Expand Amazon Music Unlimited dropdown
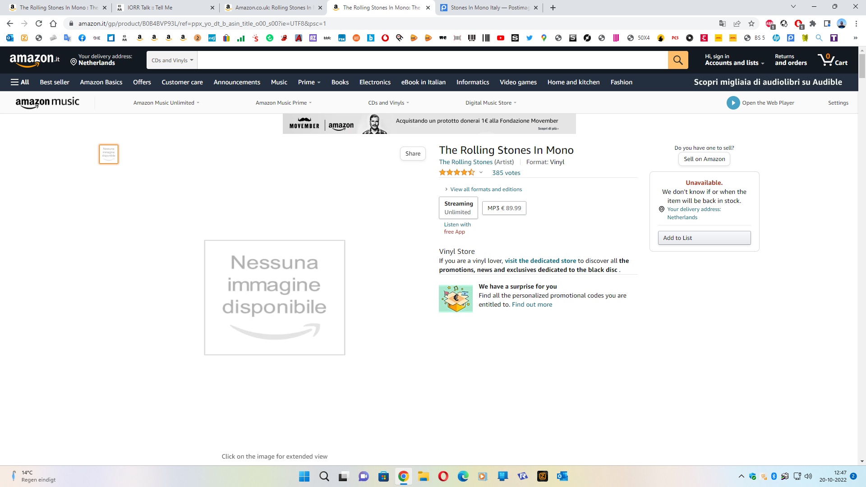Viewport: 866px width, 487px height. [x=166, y=103]
